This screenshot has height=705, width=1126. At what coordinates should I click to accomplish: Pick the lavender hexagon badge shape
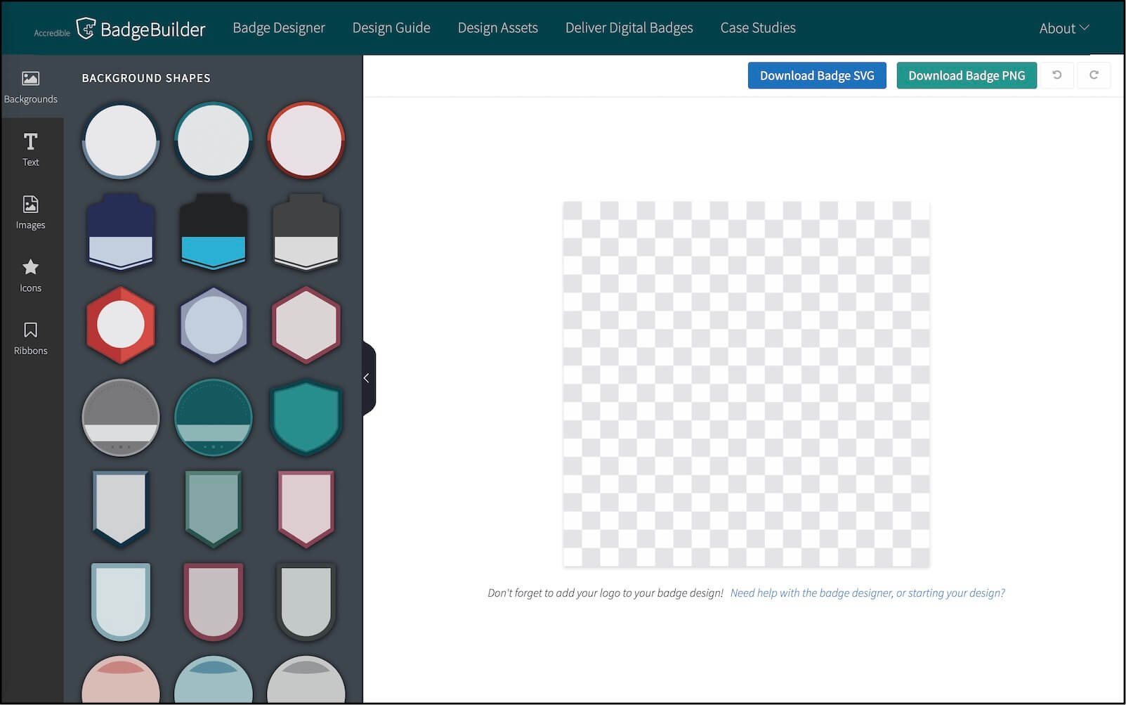(214, 325)
